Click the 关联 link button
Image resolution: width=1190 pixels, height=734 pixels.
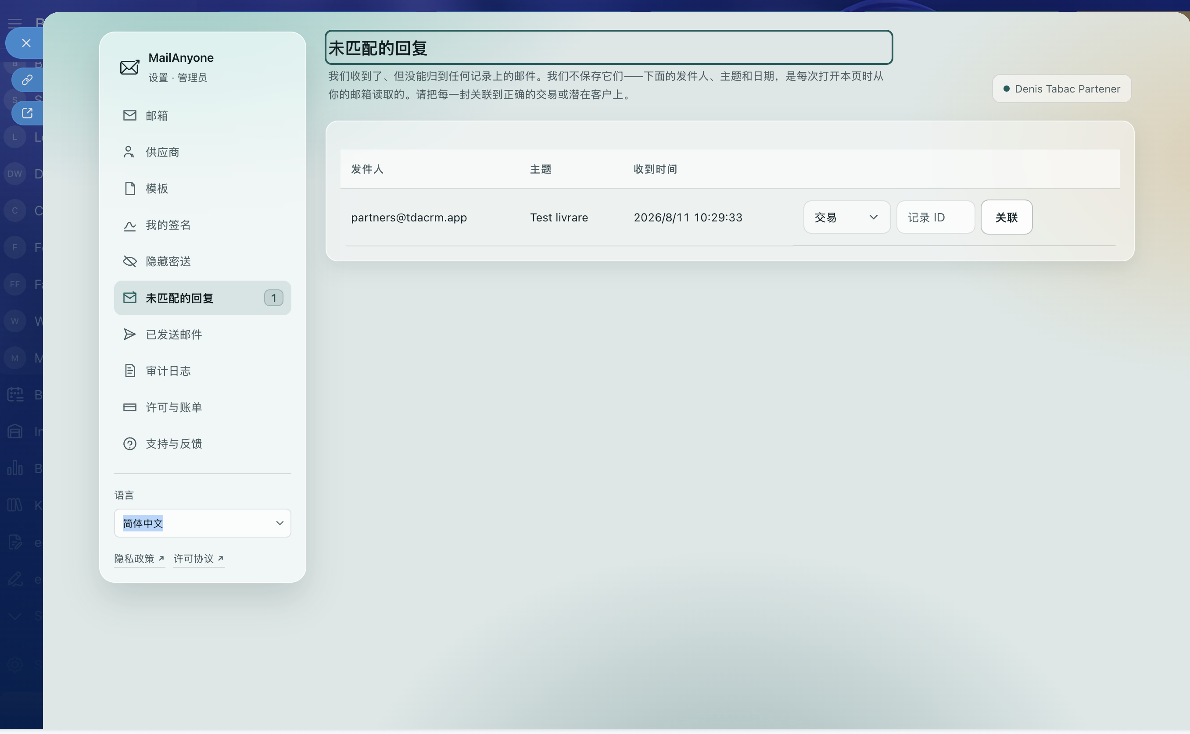coord(1007,217)
